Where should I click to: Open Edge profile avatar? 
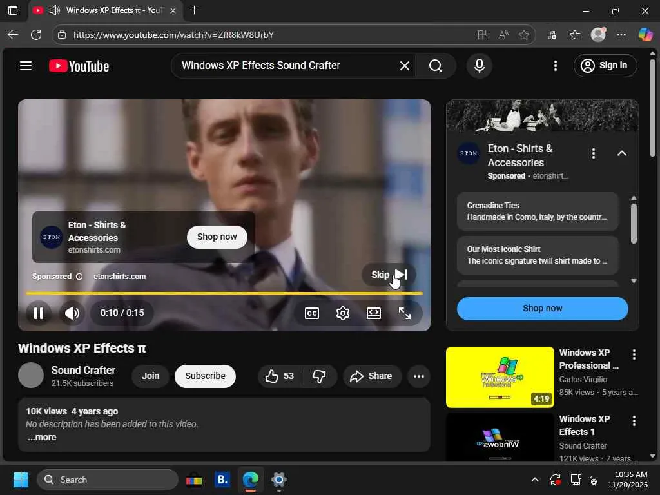598,35
